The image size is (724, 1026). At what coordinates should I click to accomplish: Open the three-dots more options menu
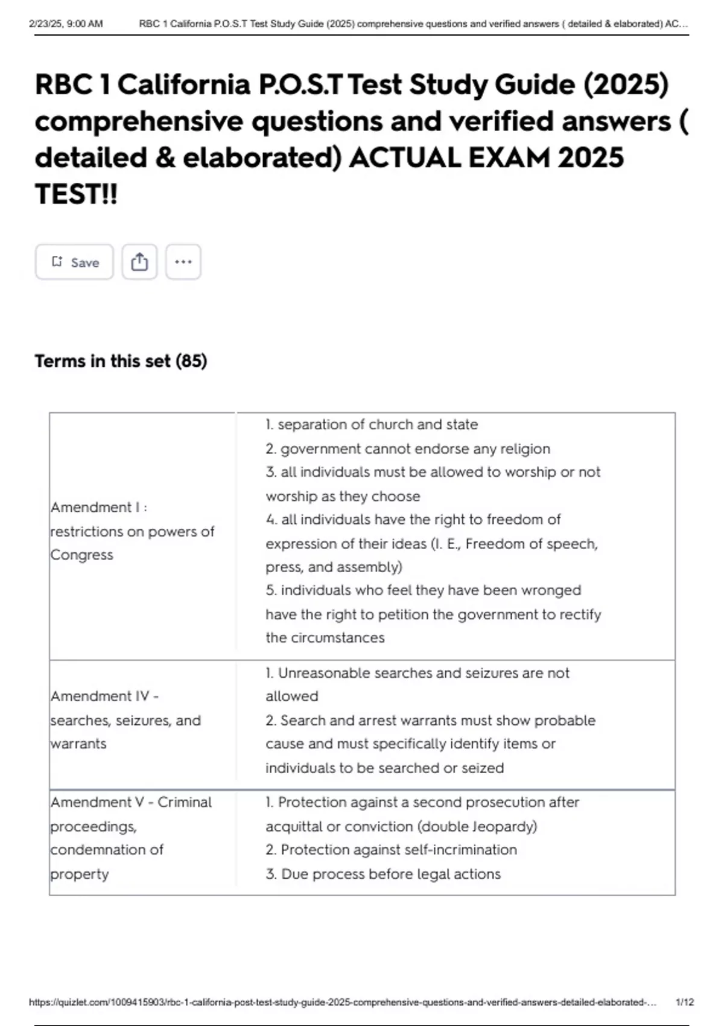coord(183,262)
